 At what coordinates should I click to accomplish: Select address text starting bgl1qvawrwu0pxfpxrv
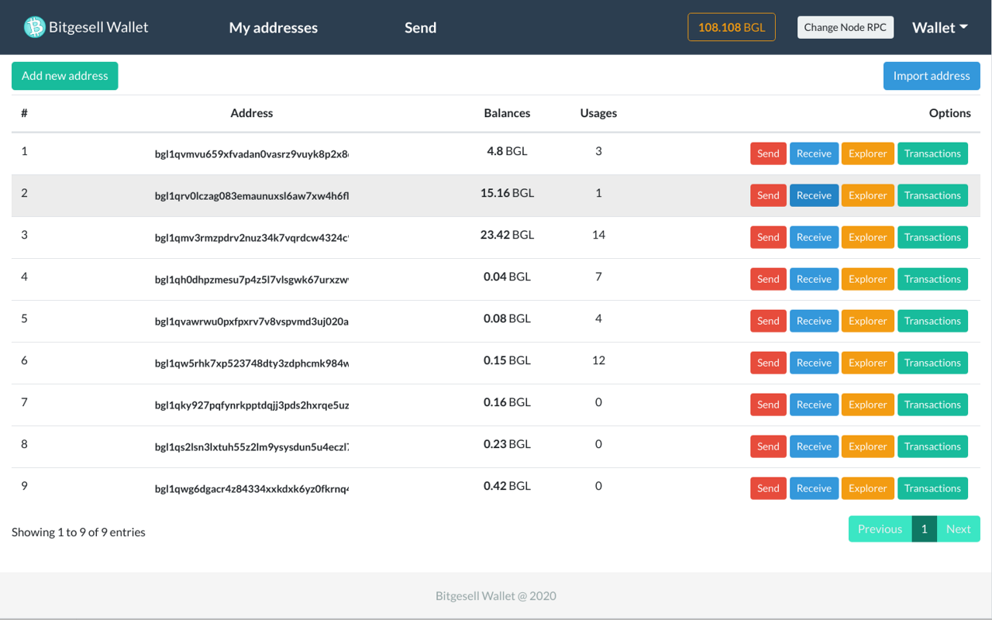click(252, 322)
